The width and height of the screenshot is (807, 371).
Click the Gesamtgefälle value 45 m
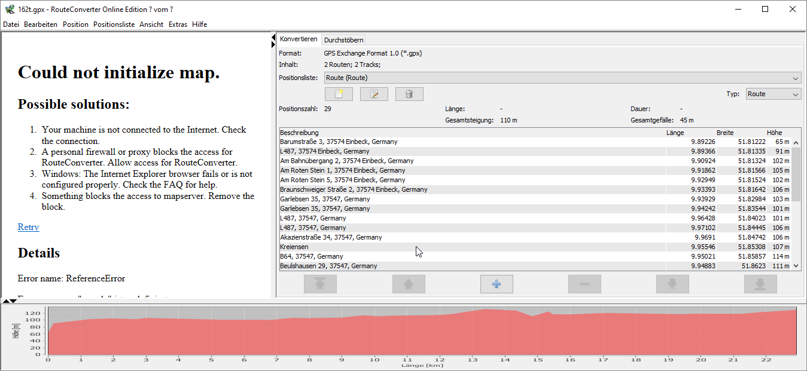(688, 120)
